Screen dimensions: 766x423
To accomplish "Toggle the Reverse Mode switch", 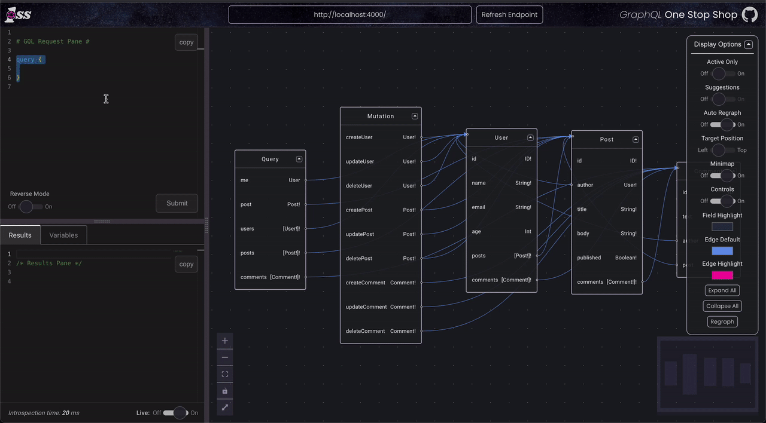I will tap(30, 207).
